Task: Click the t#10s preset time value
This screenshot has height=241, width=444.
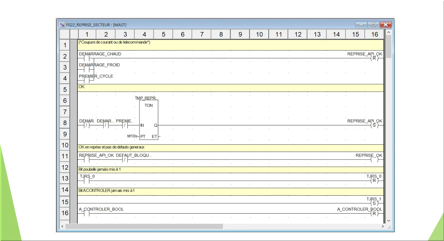Action: [x=132, y=136]
